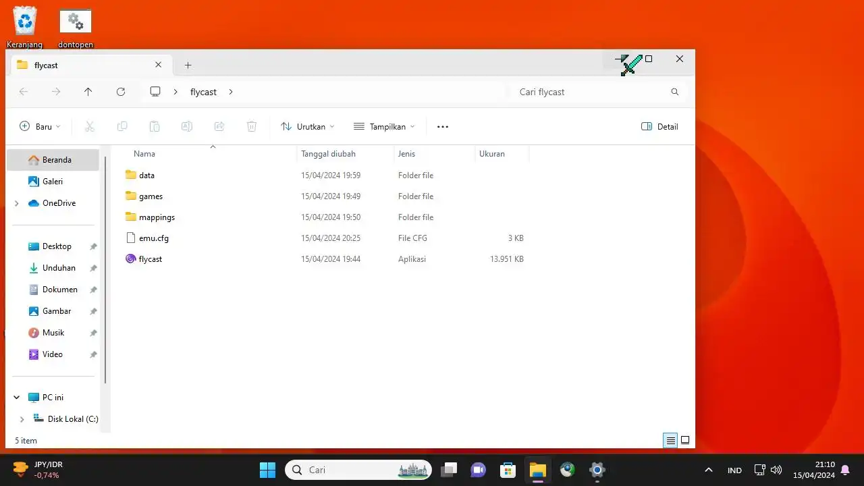The width and height of the screenshot is (864, 486).
Task: Click the taskbar Cari search box
Action: click(x=358, y=470)
